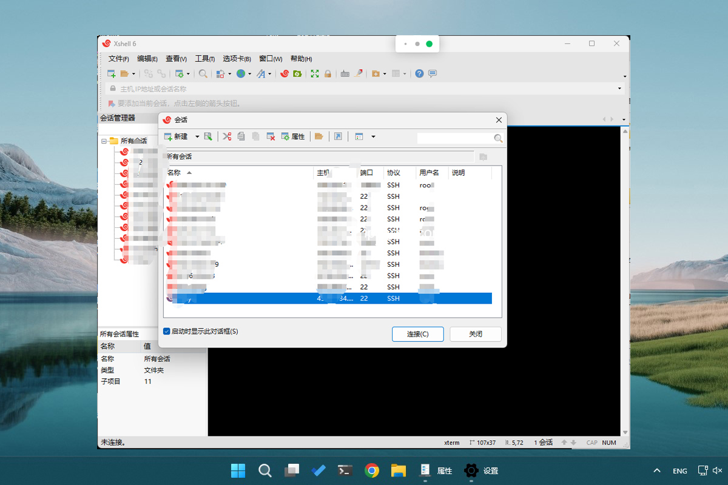Click the file transfer icon in the main toolbar
The image size is (728, 485).
220,73
